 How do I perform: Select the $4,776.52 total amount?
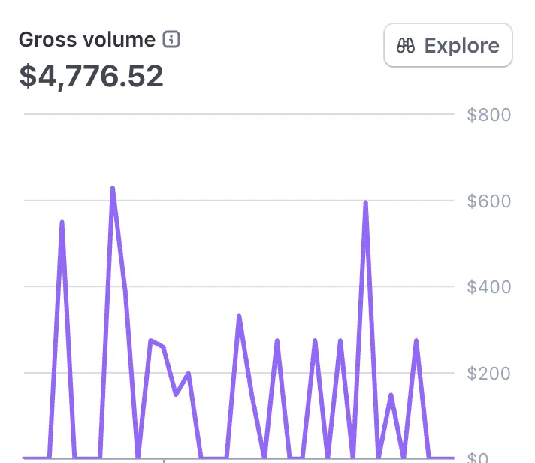point(91,76)
